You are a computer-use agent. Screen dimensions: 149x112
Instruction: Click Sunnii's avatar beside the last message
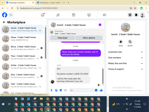[x=52, y=82]
